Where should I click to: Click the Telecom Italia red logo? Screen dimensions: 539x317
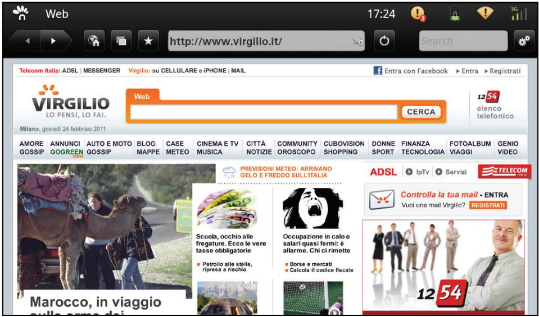click(x=504, y=172)
